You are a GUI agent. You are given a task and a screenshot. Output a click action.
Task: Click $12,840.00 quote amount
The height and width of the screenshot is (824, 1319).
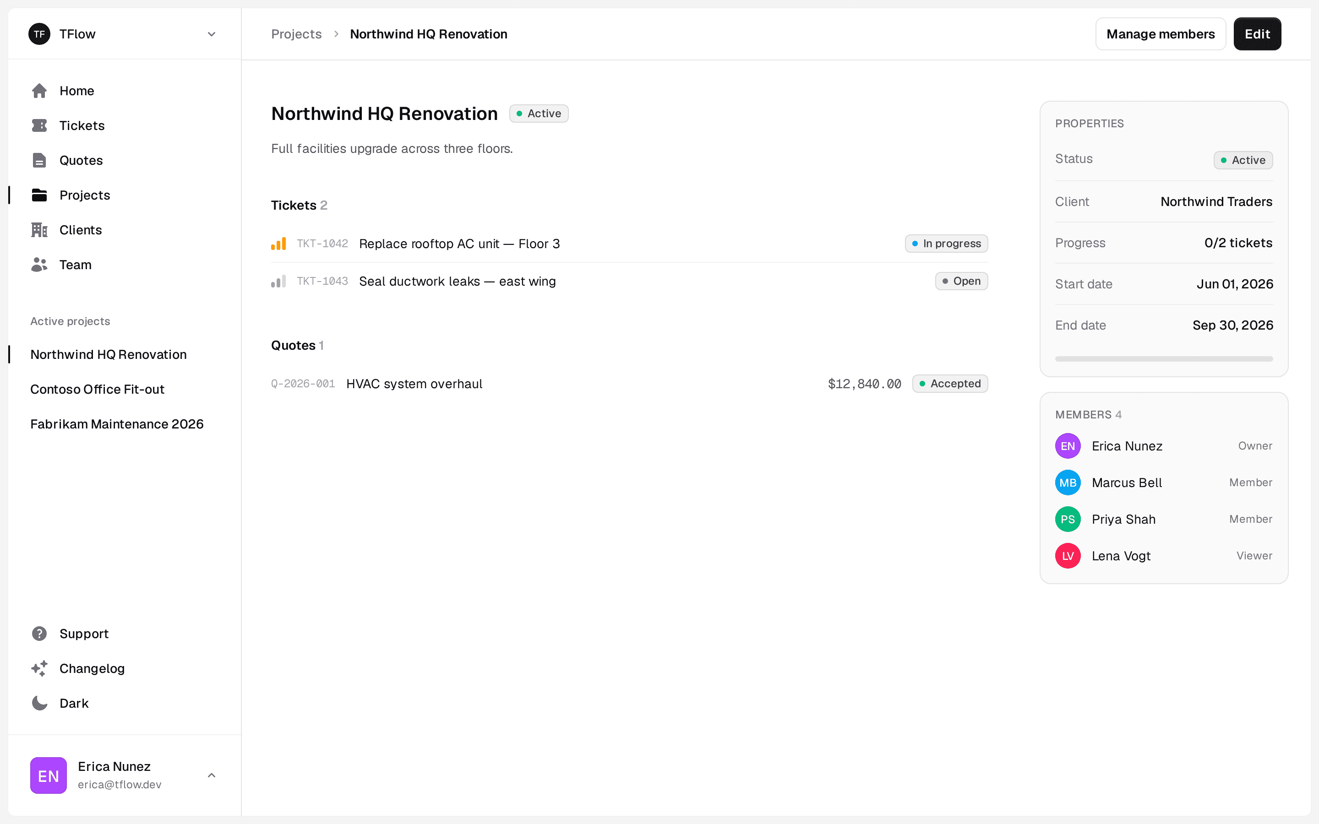pos(864,384)
